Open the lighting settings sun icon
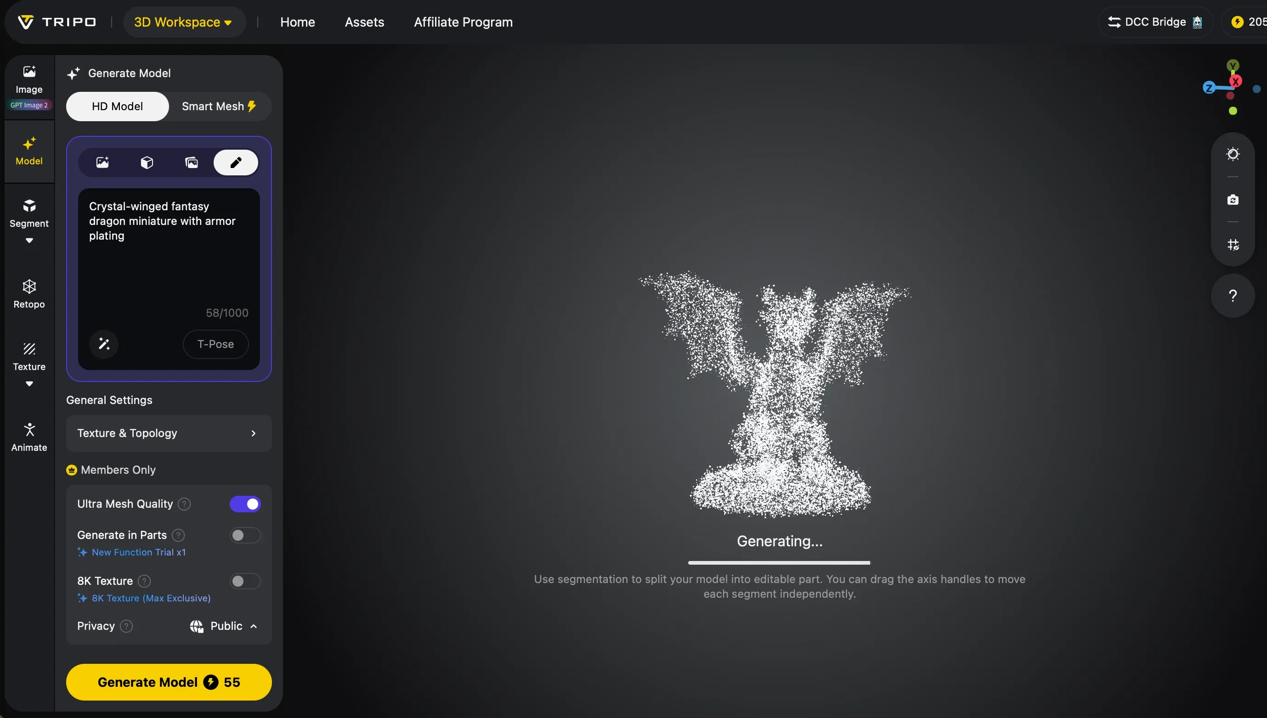1267x718 pixels. point(1233,154)
